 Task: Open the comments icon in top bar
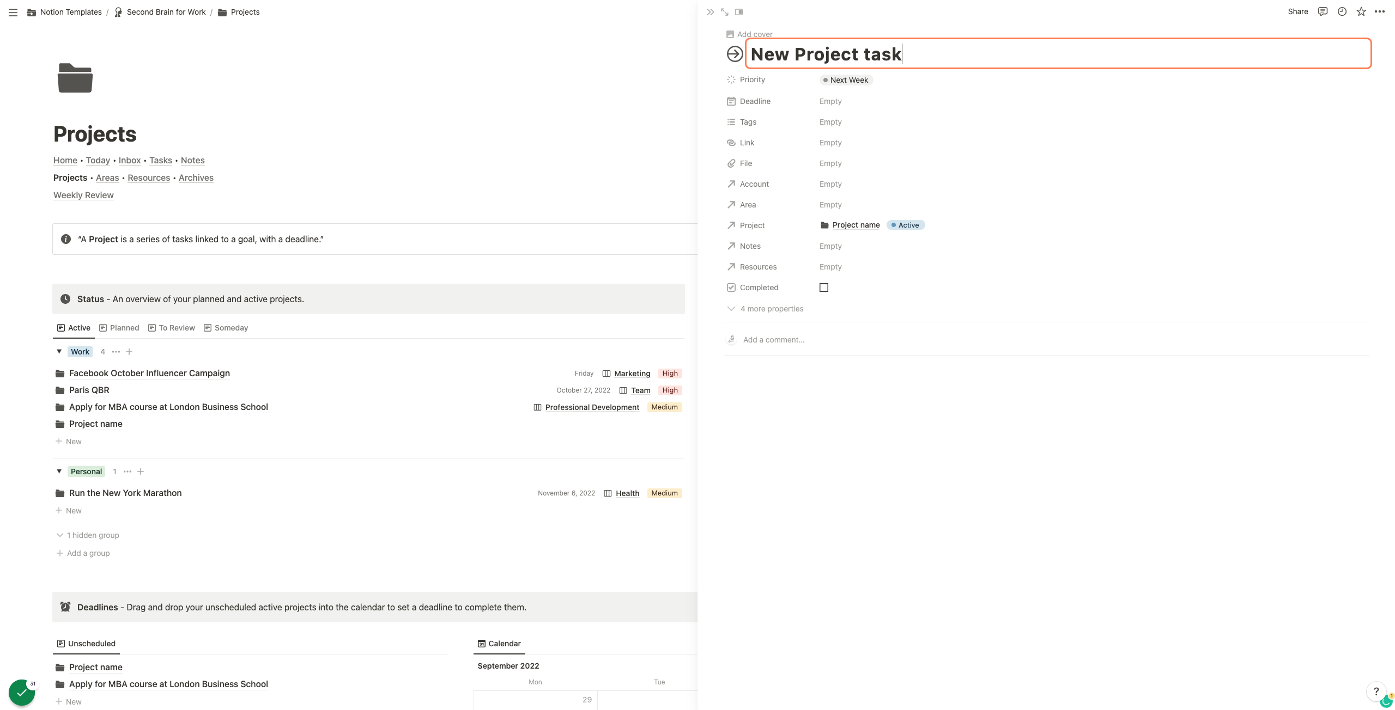(x=1323, y=11)
